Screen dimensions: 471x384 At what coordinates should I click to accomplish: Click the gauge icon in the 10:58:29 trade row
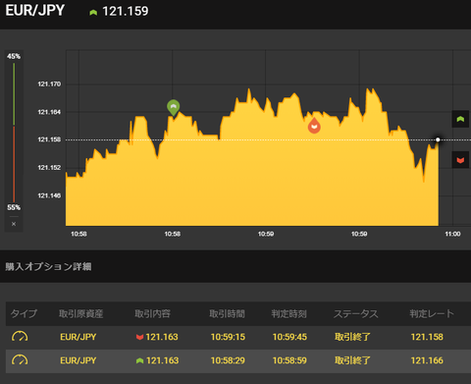click(x=20, y=360)
